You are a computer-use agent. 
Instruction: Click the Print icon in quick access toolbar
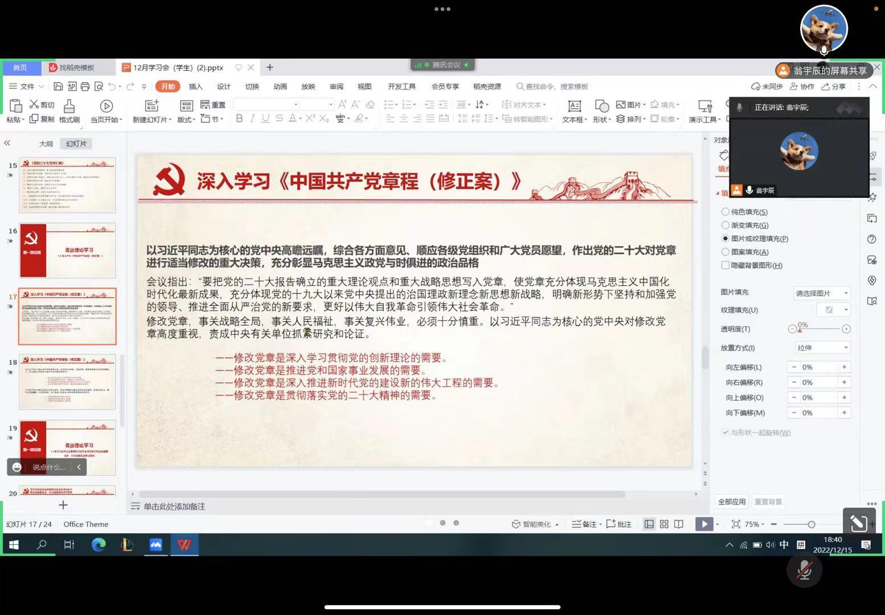pos(85,87)
